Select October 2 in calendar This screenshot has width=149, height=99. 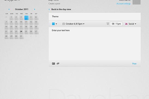pos(17,18)
